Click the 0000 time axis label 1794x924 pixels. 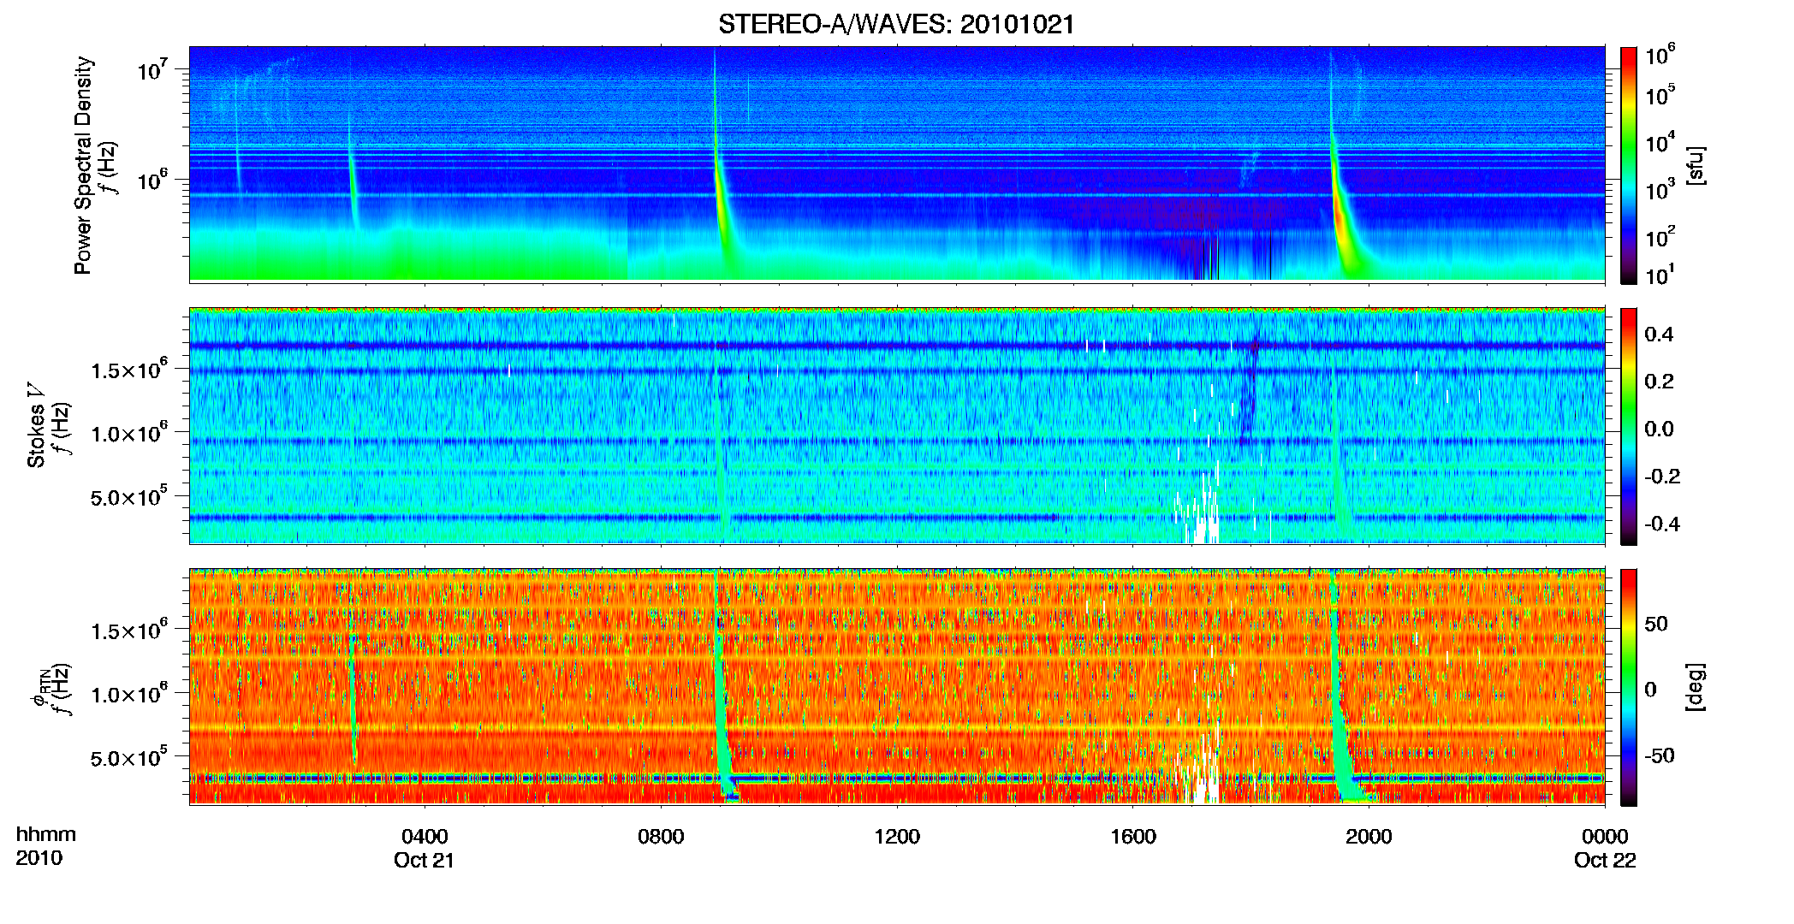1605,836
